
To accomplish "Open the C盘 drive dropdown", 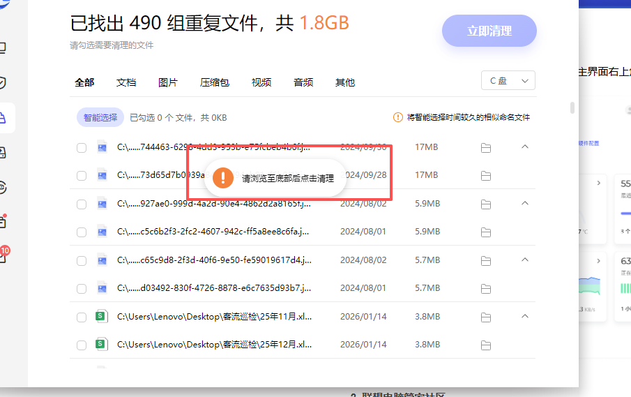I will 508,81.
